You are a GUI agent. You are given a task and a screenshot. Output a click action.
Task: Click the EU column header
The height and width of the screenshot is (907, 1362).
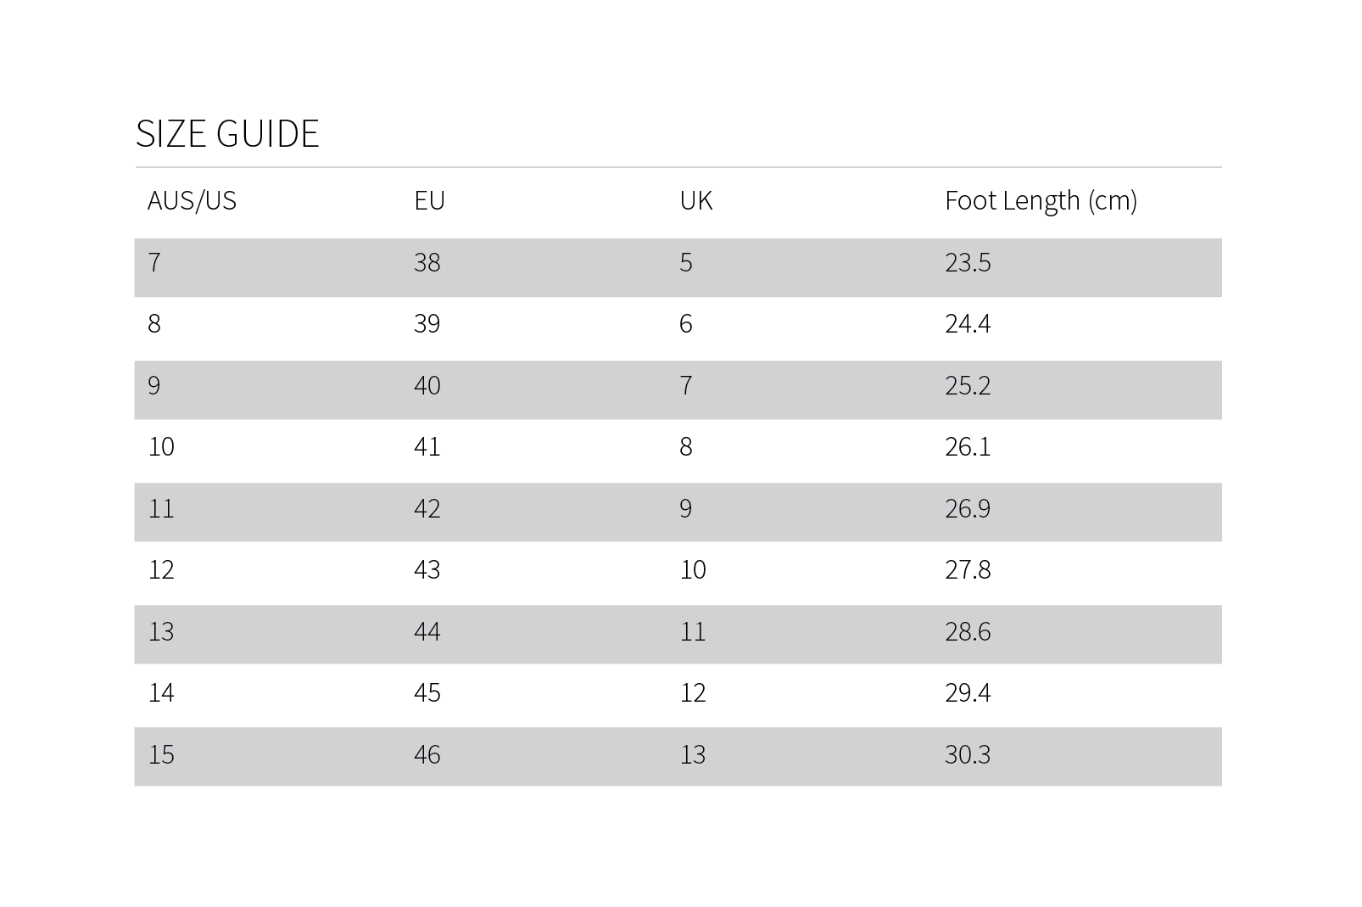tap(429, 201)
